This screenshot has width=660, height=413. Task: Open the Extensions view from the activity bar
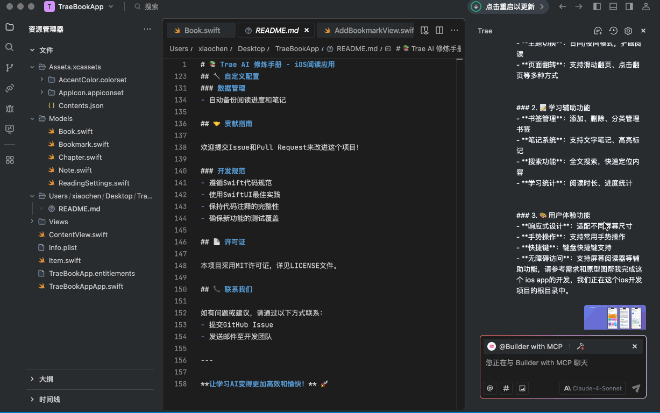tap(9, 159)
